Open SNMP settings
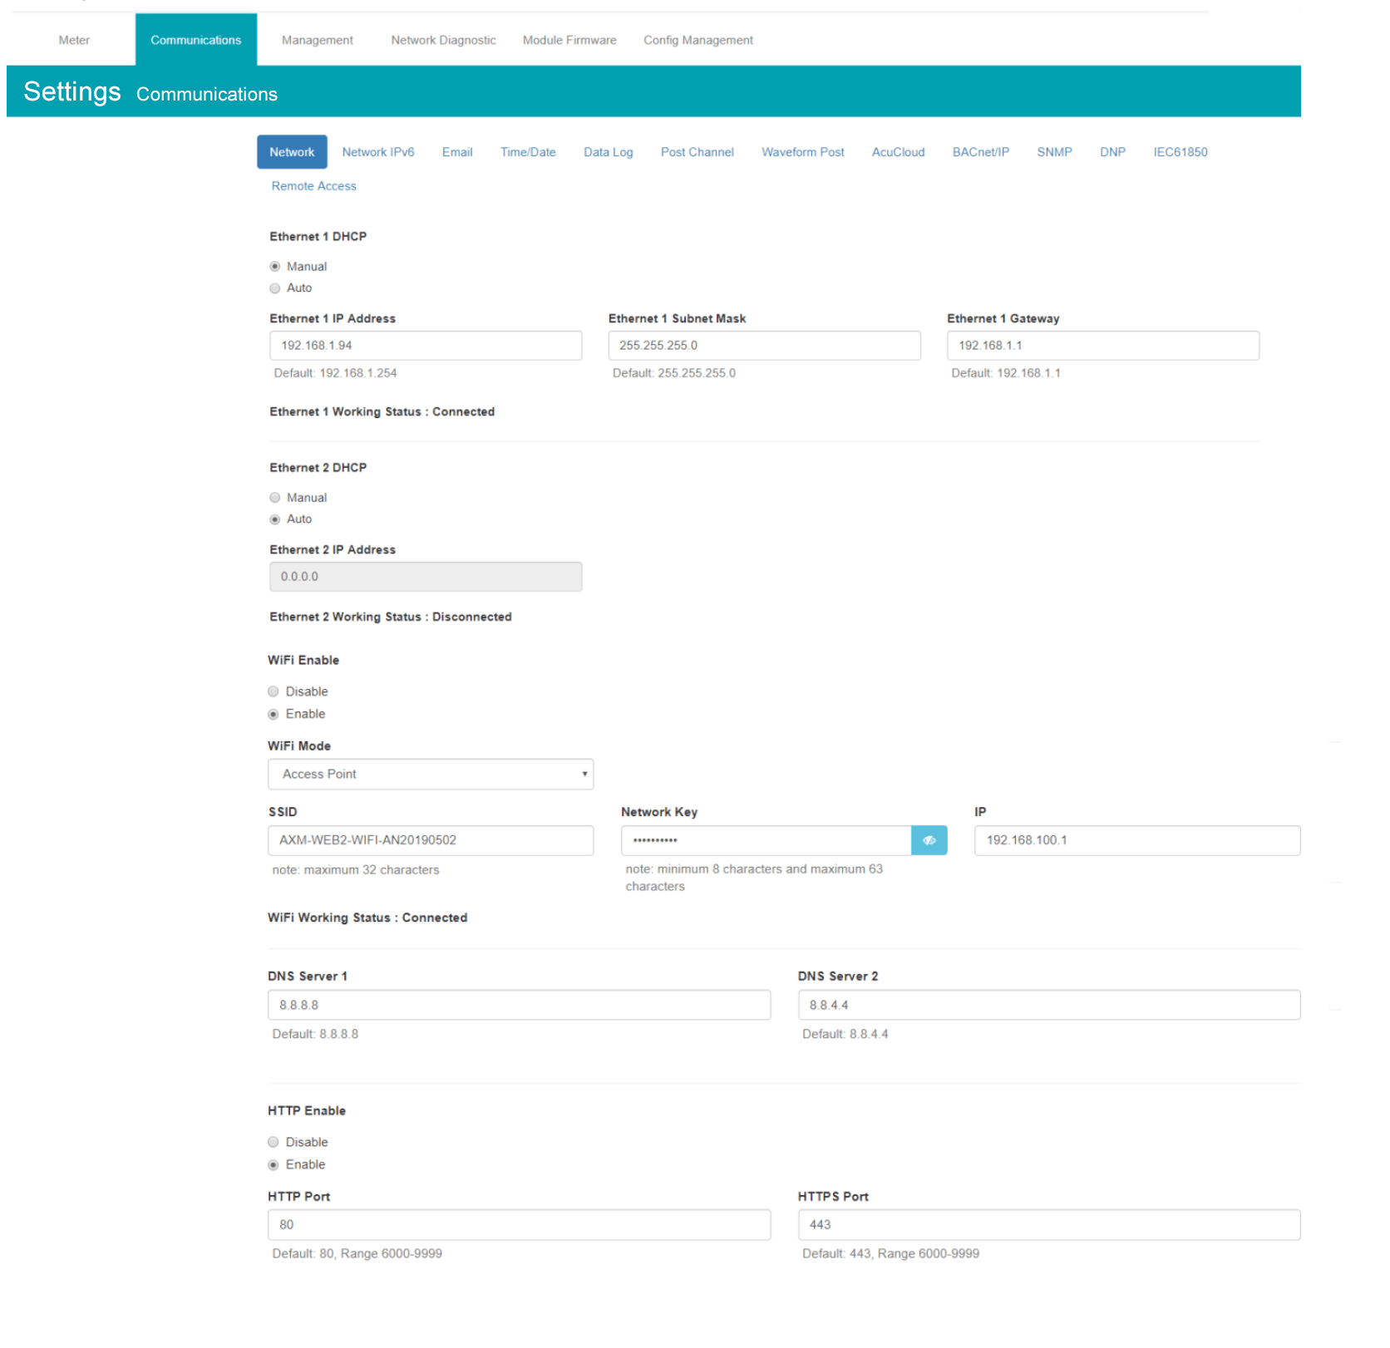The image size is (1390, 1348). 1054,152
